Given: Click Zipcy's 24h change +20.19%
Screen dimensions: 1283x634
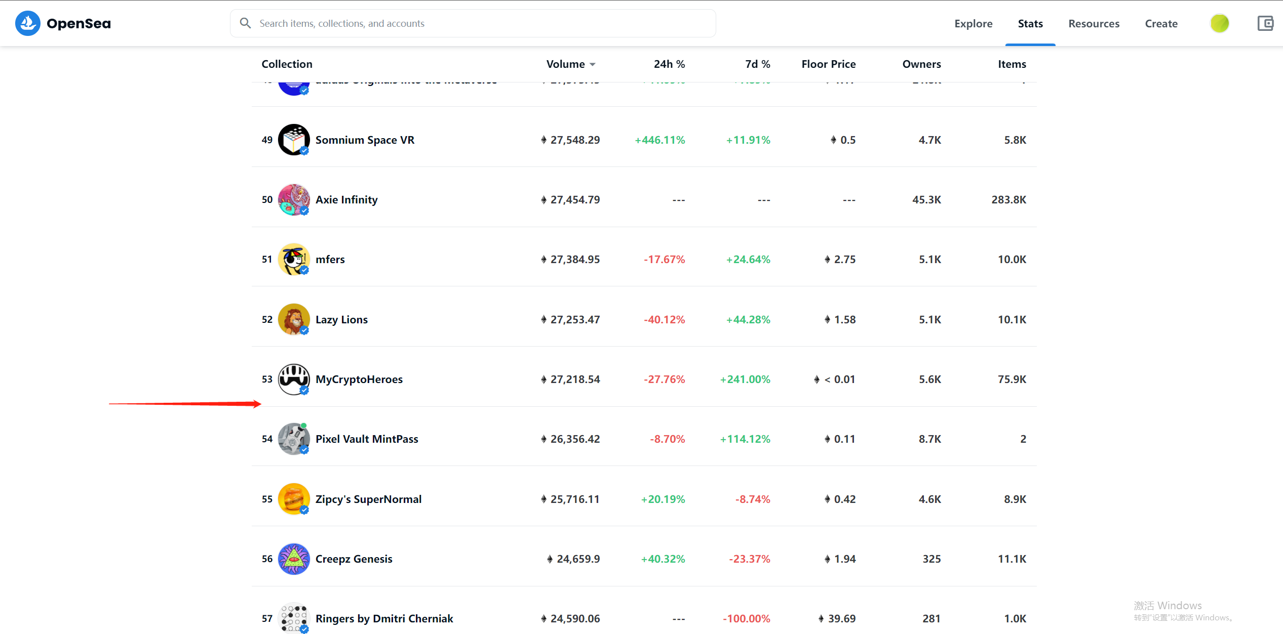Looking at the screenshot, I should [x=663, y=499].
